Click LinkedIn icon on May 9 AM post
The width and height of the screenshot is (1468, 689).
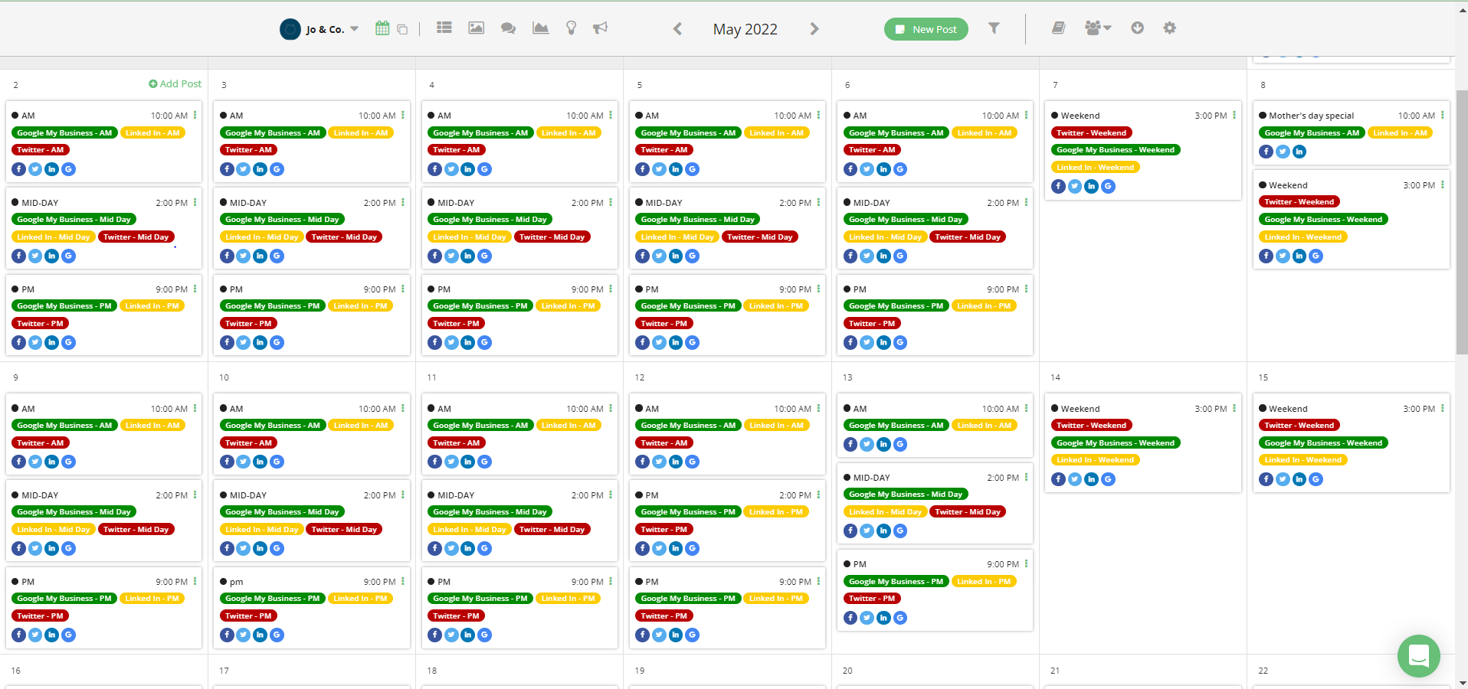pyautogui.click(x=52, y=462)
